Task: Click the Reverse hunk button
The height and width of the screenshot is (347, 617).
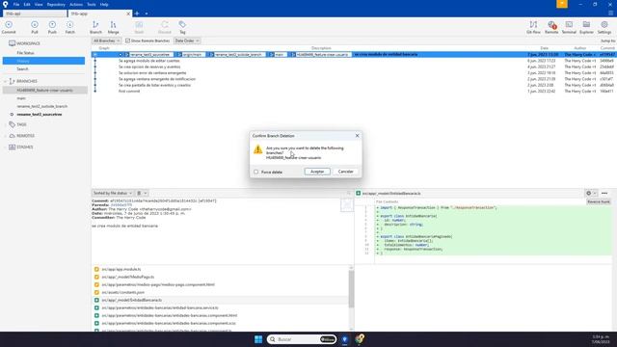Action: coord(599,201)
